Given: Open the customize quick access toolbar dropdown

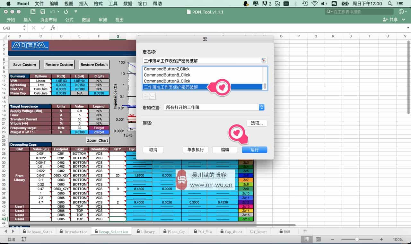Looking at the screenshot, I should tap(76, 12).
